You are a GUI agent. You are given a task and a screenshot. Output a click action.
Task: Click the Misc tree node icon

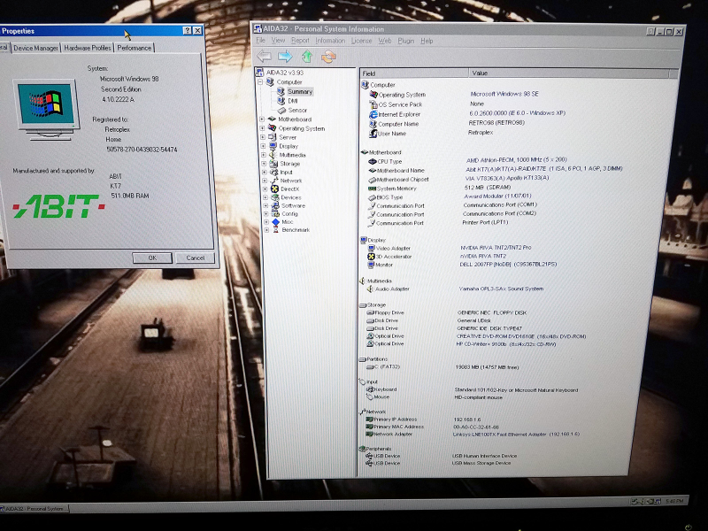pos(276,222)
